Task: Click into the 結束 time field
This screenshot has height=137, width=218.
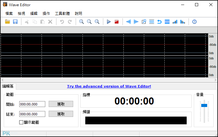Action: point(32,114)
